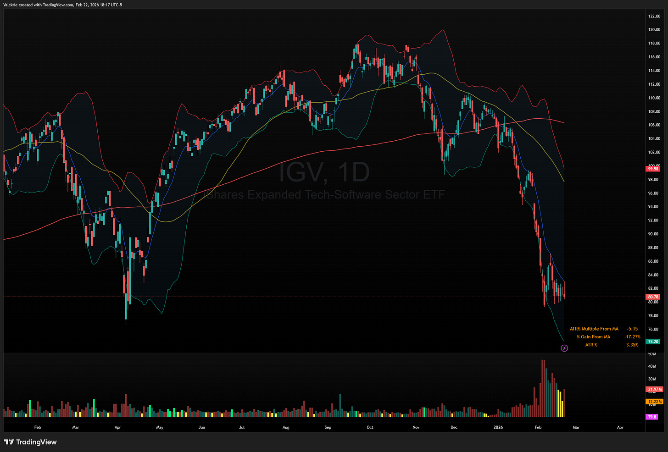Click the 120.00 price axis label
Viewport: 668px width, 452px height.
[654, 30]
